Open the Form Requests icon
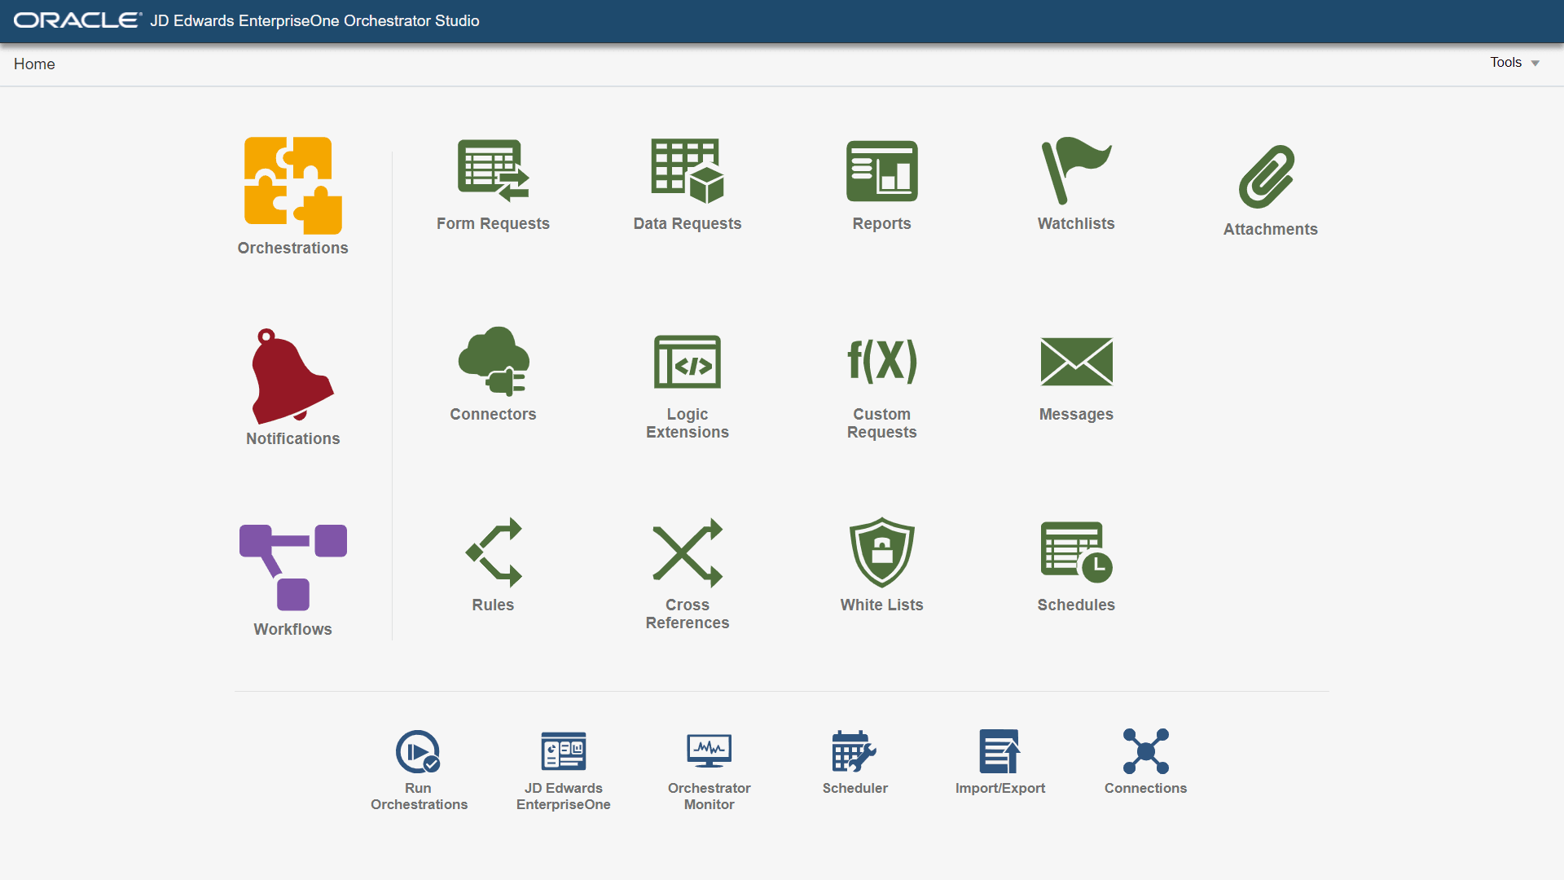 tap(493, 171)
